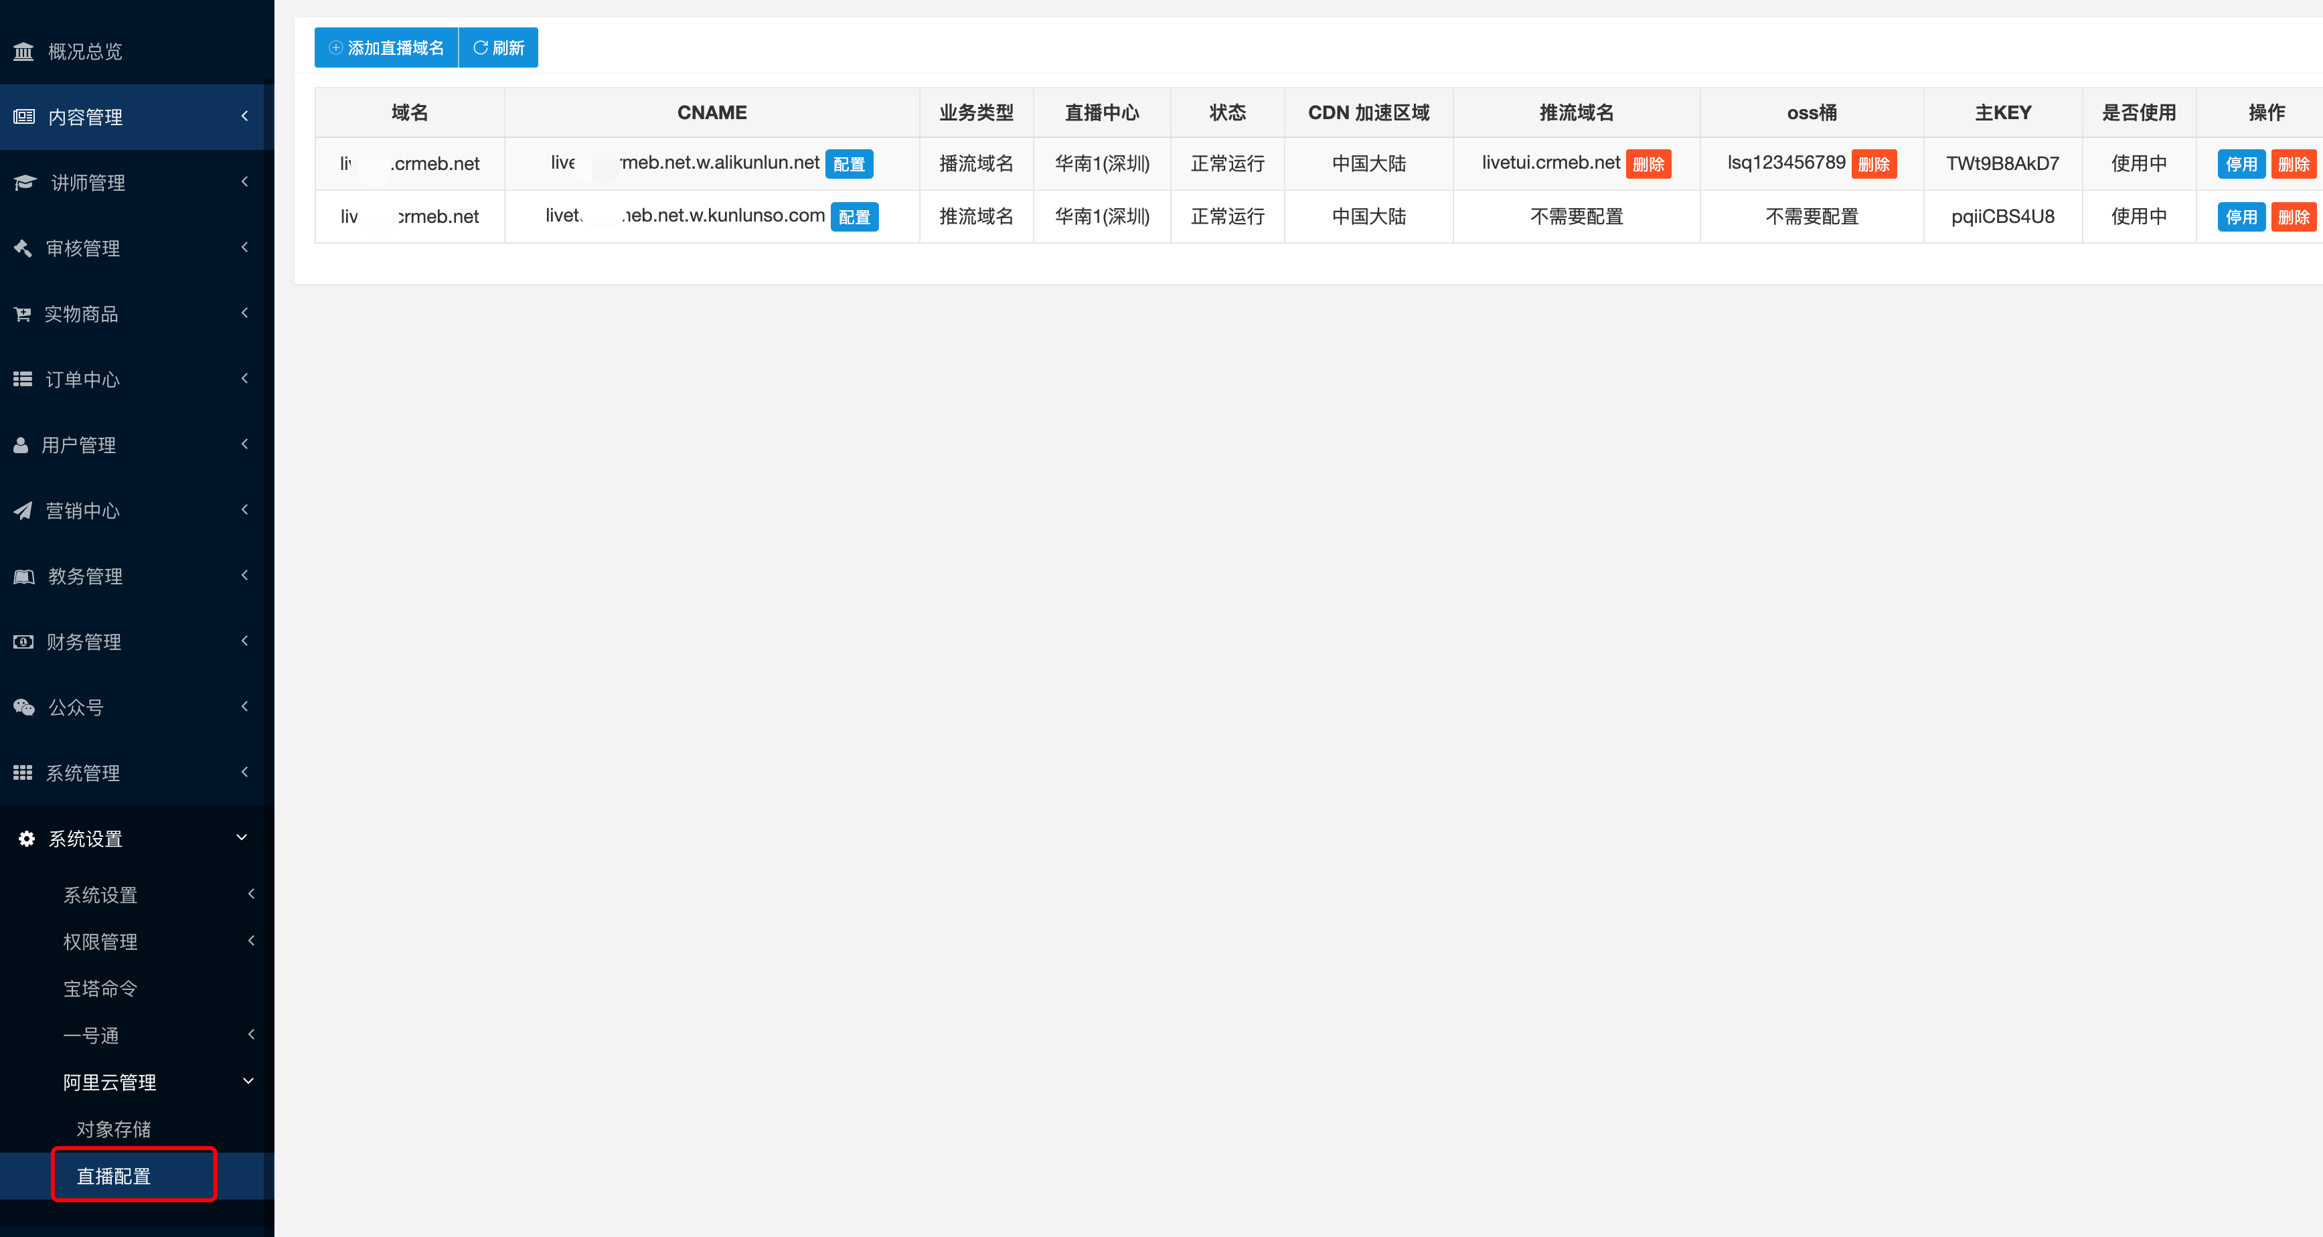
Task: Open the 对象存储 submenu item
Action: click(137, 1129)
